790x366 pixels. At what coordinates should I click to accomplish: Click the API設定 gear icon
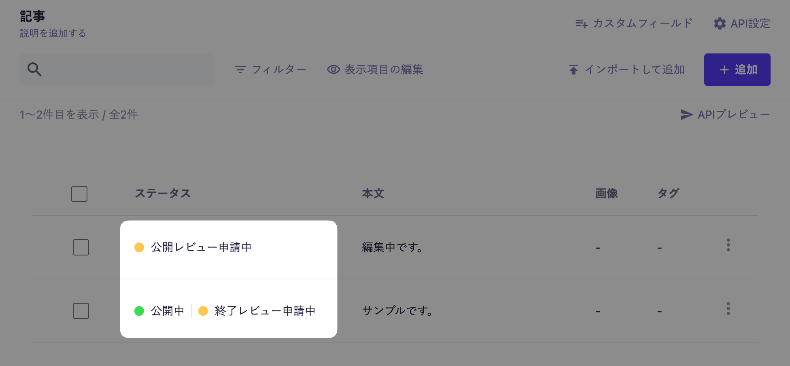720,23
